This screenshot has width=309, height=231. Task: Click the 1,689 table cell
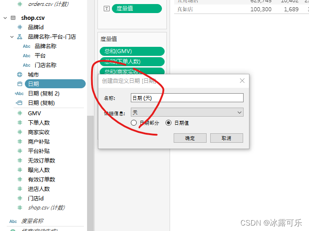291,9
